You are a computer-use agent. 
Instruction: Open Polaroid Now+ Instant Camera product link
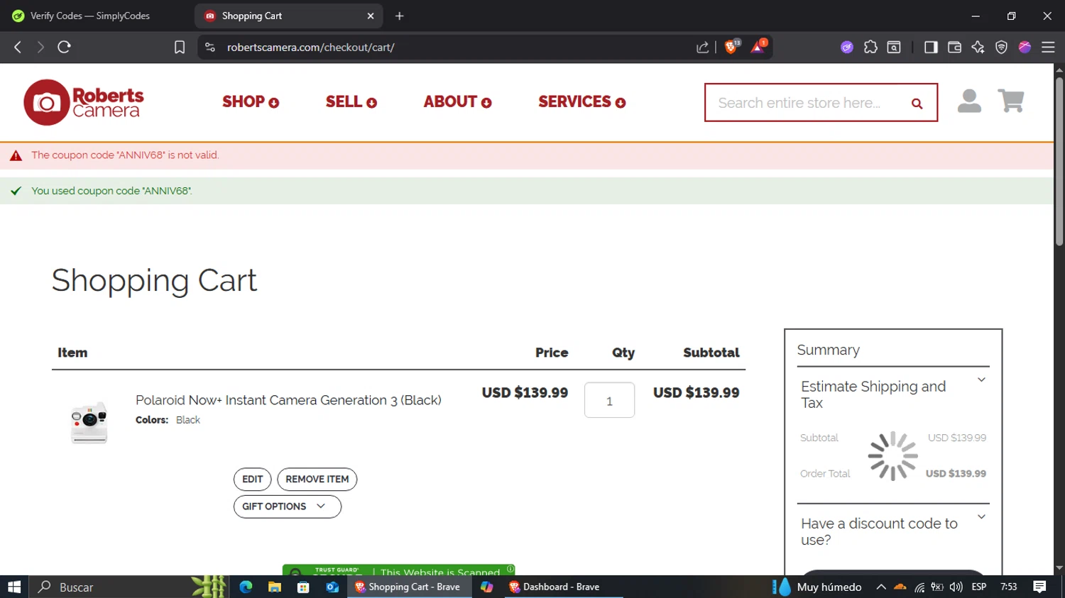click(288, 400)
